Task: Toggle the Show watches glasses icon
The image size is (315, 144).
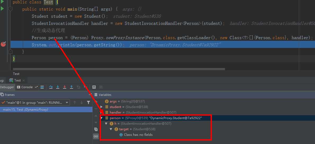Action: click(96, 136)
